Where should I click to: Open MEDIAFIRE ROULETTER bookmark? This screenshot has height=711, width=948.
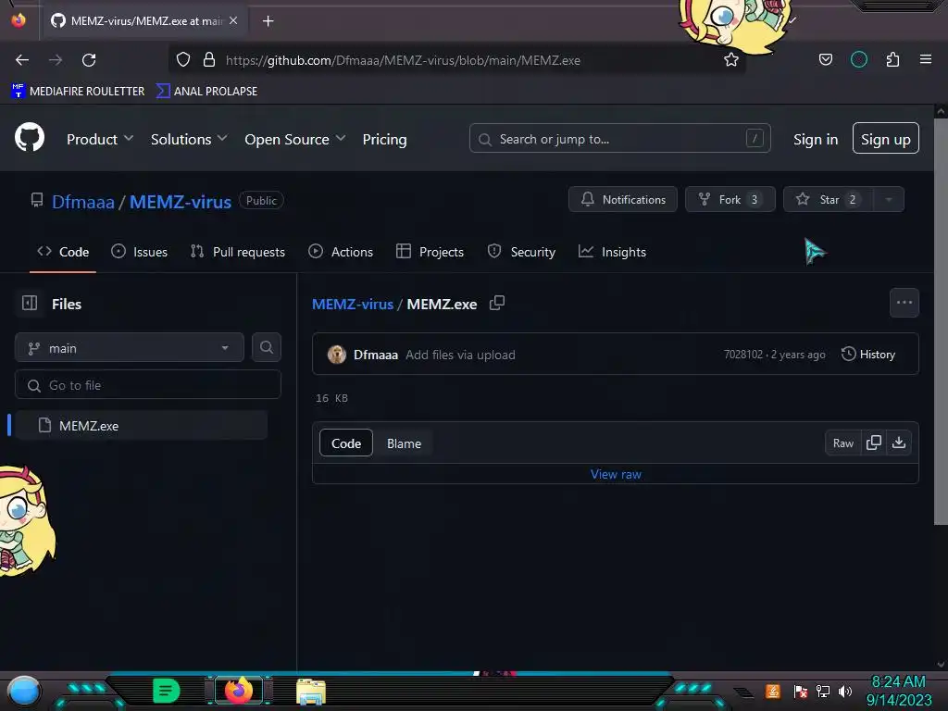click(x=78, y=91)
